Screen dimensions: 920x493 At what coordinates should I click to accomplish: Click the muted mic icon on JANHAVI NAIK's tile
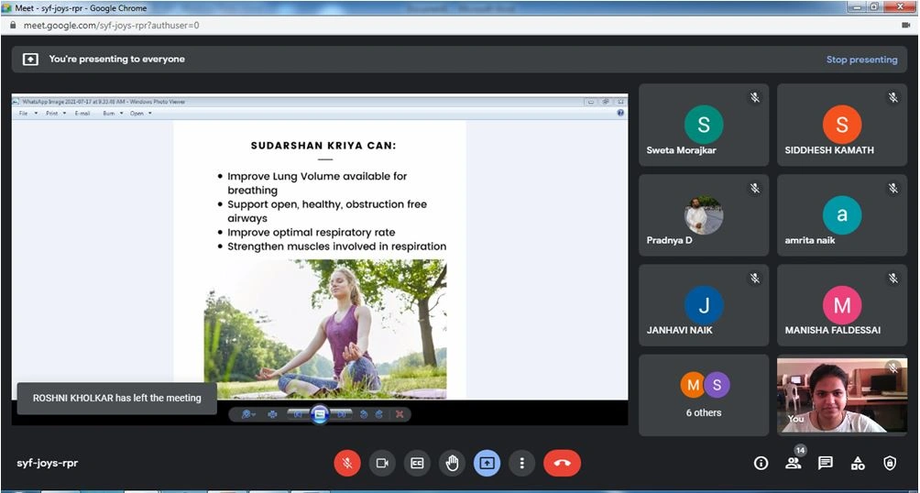[754, 279]
